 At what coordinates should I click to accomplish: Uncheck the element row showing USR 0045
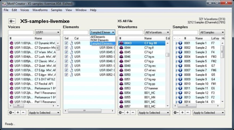66,52
